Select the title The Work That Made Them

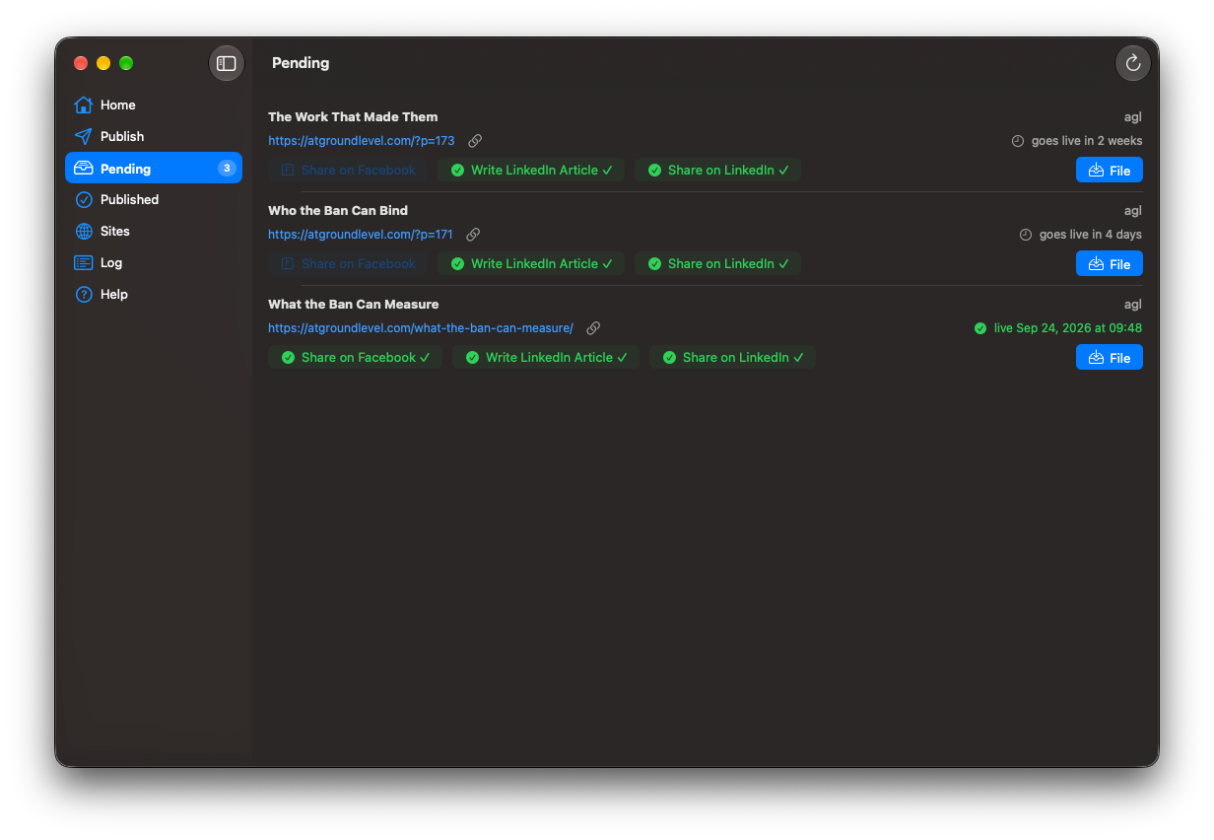353,116
